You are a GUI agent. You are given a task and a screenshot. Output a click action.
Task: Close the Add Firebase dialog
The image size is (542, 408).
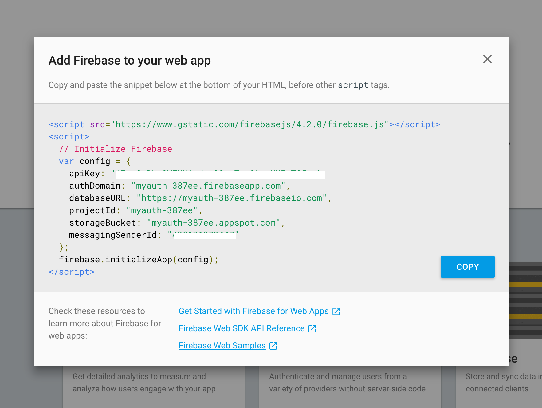(487, 59)
